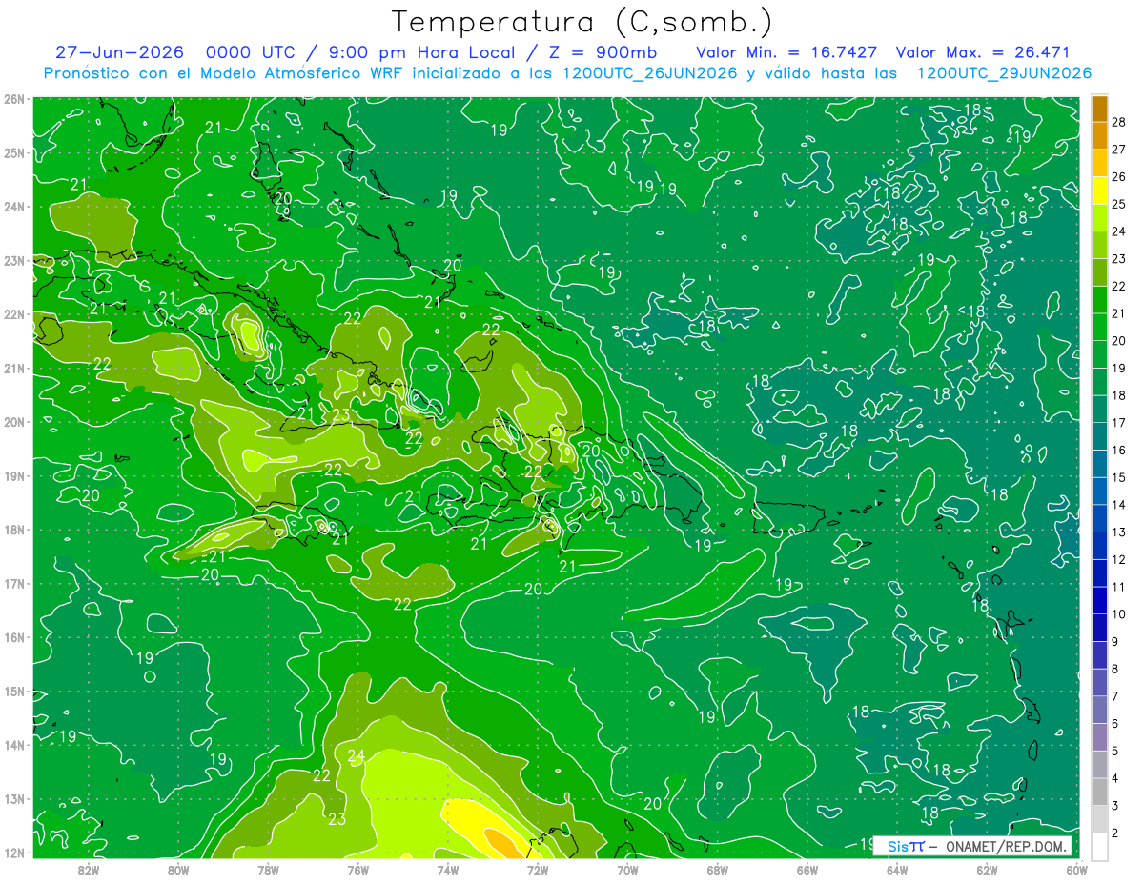Click the "10" label on color scale
Image resolution: width=1144 pixels, height=883 pixels.
coord(1118,614)
